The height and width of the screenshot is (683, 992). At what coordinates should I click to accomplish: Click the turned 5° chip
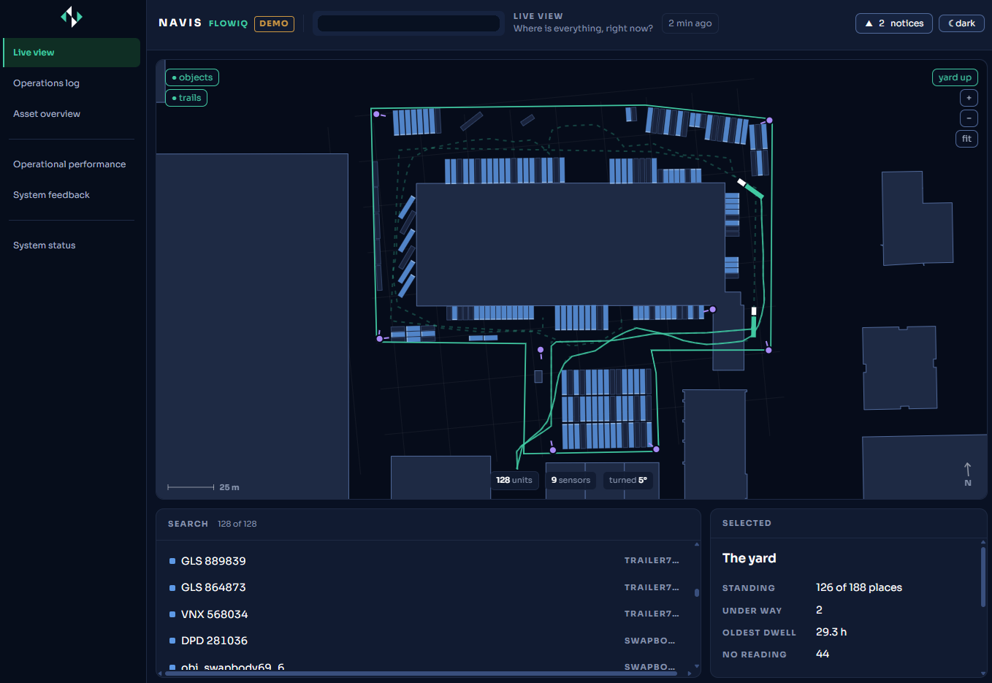pos(628,480)
